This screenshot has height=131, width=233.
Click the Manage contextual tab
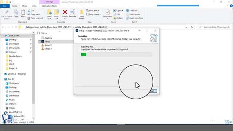pos(49,2)
